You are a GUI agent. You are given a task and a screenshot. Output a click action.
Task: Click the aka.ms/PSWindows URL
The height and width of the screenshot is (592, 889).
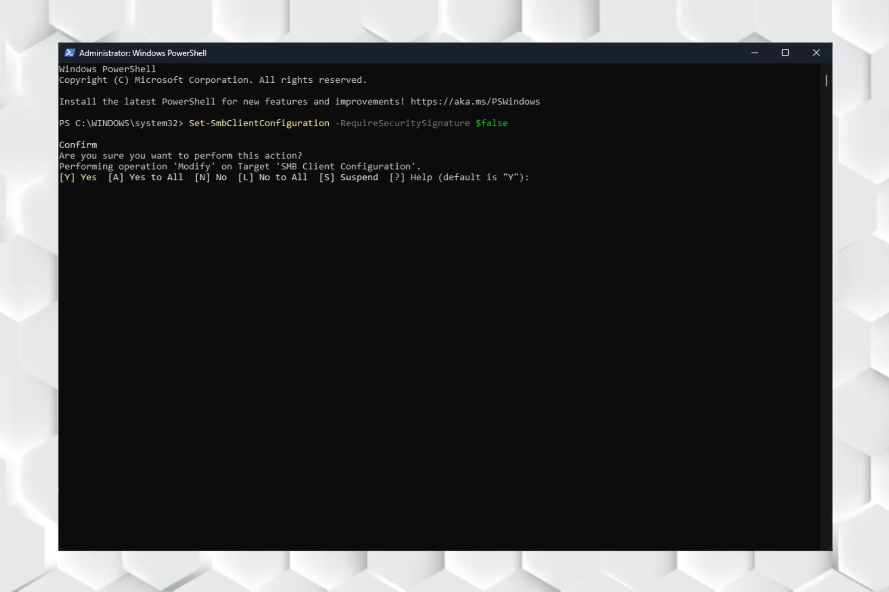[x=475, y=102]
